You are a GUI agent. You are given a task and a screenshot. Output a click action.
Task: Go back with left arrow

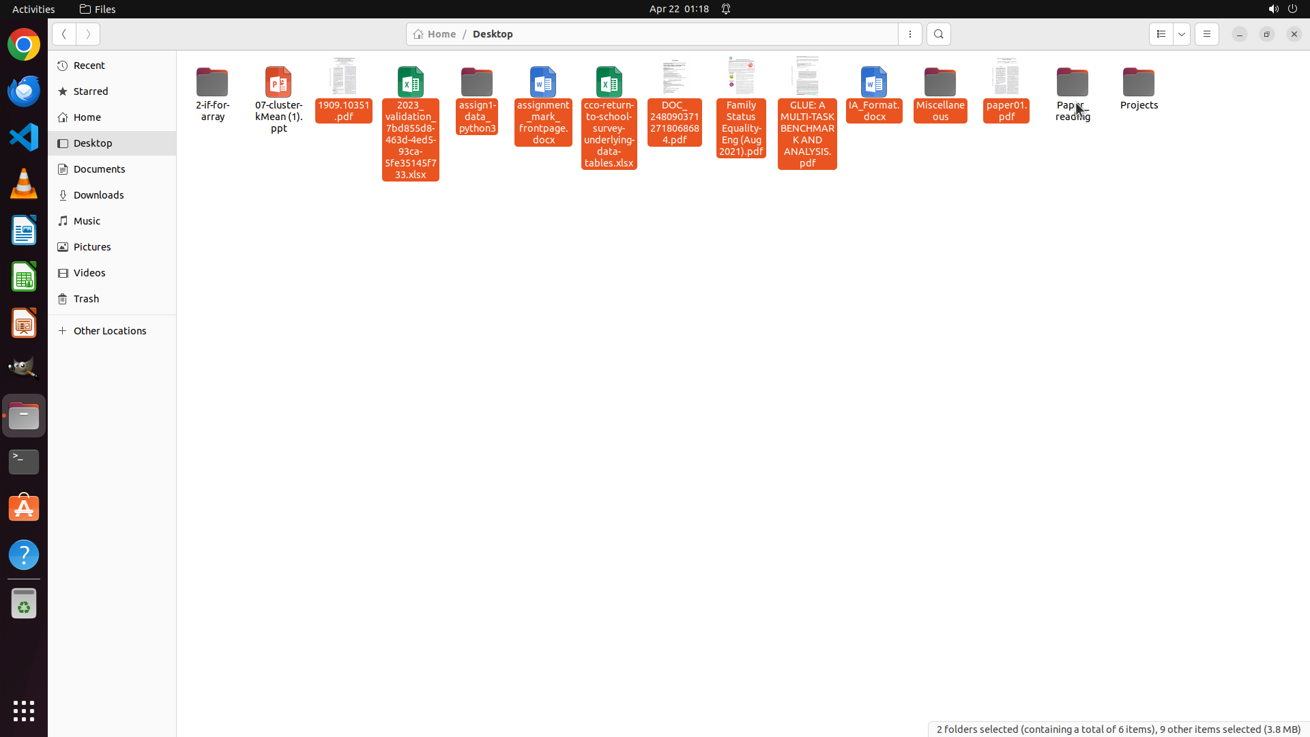point(64,34)
